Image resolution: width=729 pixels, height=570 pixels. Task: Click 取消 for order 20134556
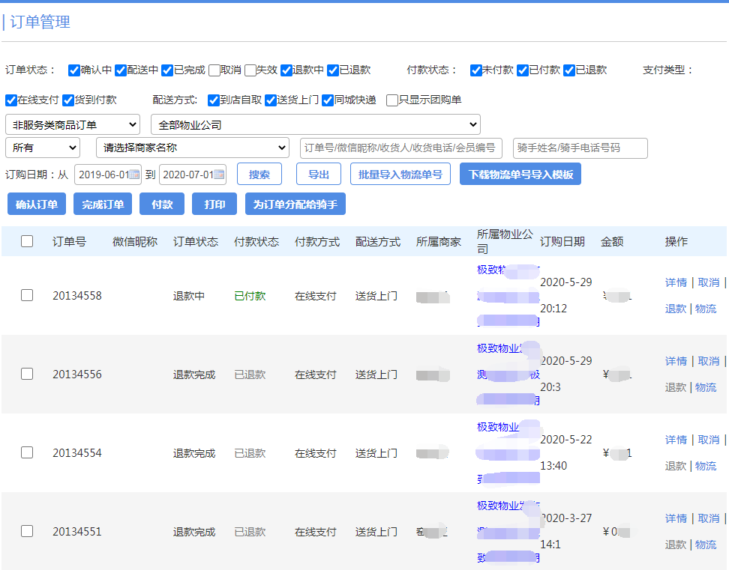coord(709,361)
